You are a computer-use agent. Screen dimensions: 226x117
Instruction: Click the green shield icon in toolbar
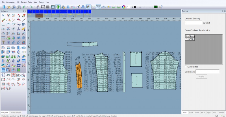tap(58, 6)
